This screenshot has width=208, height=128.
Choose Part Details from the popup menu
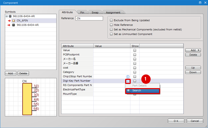(142, 86)
